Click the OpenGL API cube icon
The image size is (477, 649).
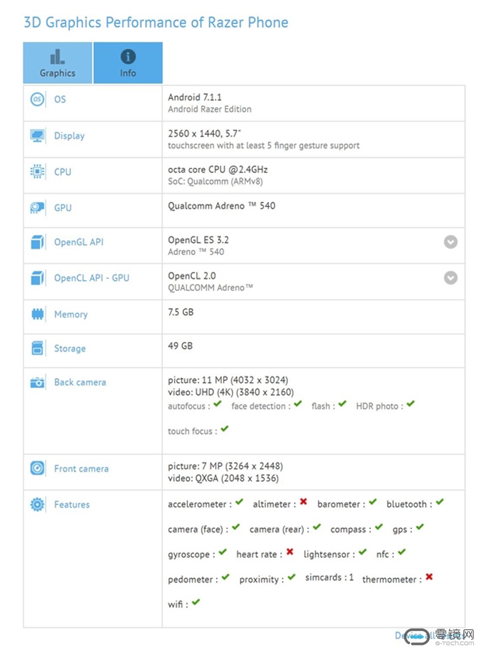coord(37,242)
